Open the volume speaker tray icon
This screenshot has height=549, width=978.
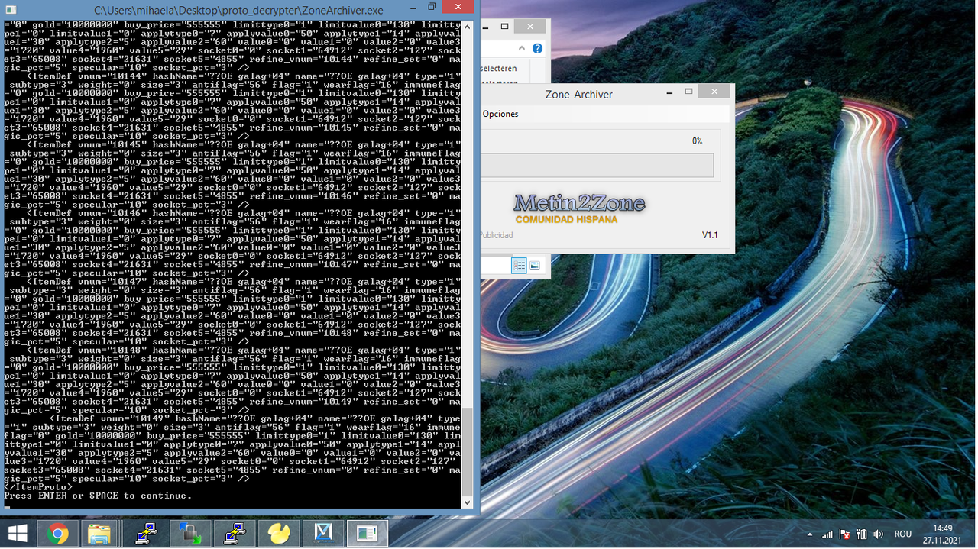878,534
